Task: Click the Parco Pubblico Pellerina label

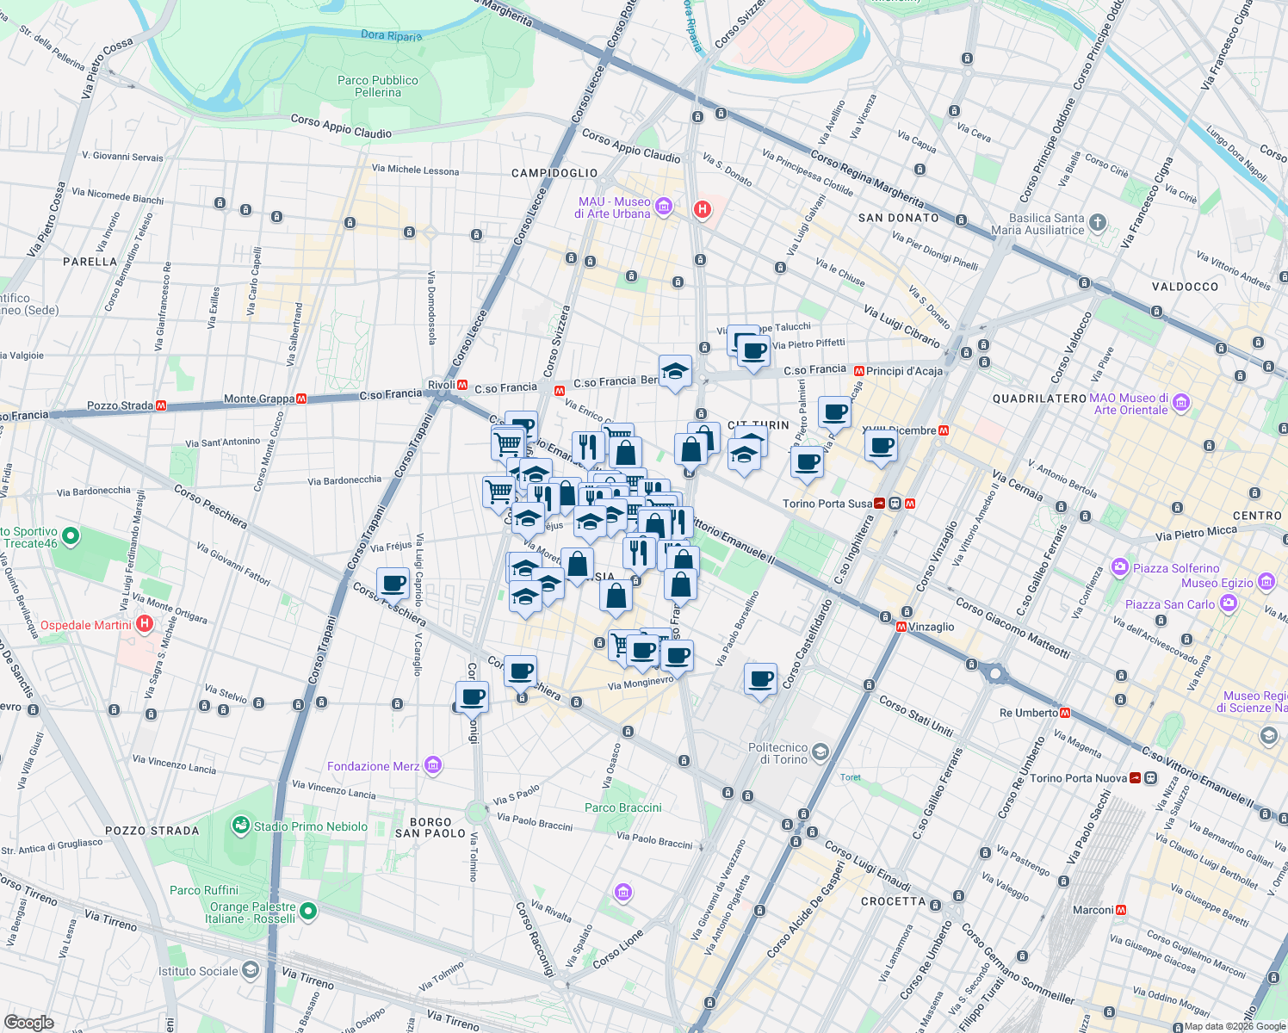Action: point(378,86)
